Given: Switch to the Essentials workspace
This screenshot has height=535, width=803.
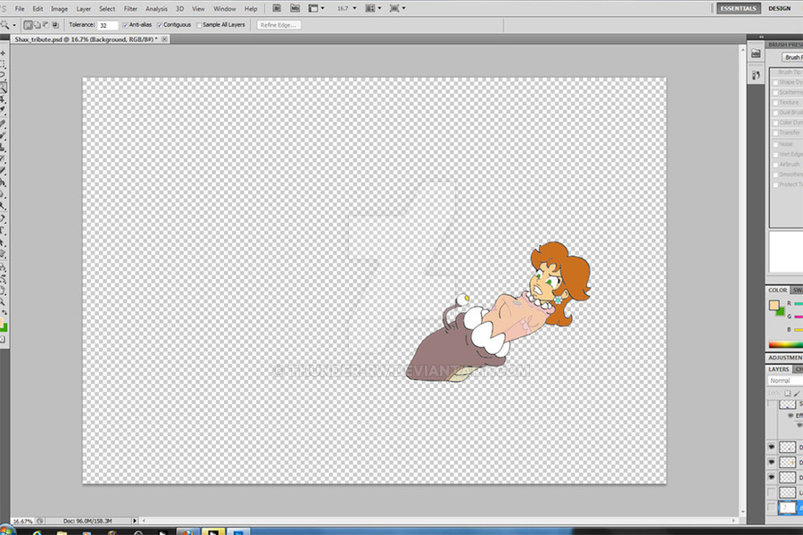Looking at the screenshot, I should pos(738,8).
